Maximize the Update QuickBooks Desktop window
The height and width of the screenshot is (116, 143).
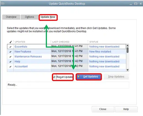click(x=136, y=4)
